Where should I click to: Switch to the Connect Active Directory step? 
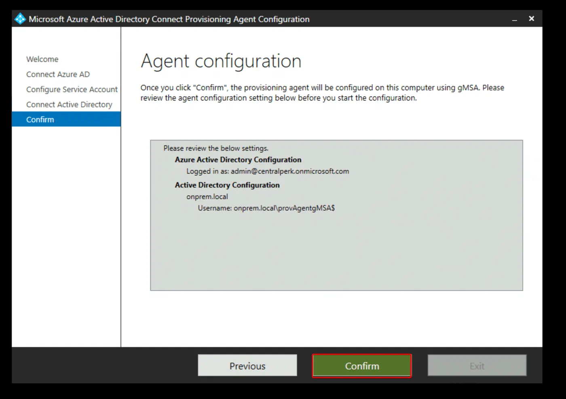tap(69, 104)
